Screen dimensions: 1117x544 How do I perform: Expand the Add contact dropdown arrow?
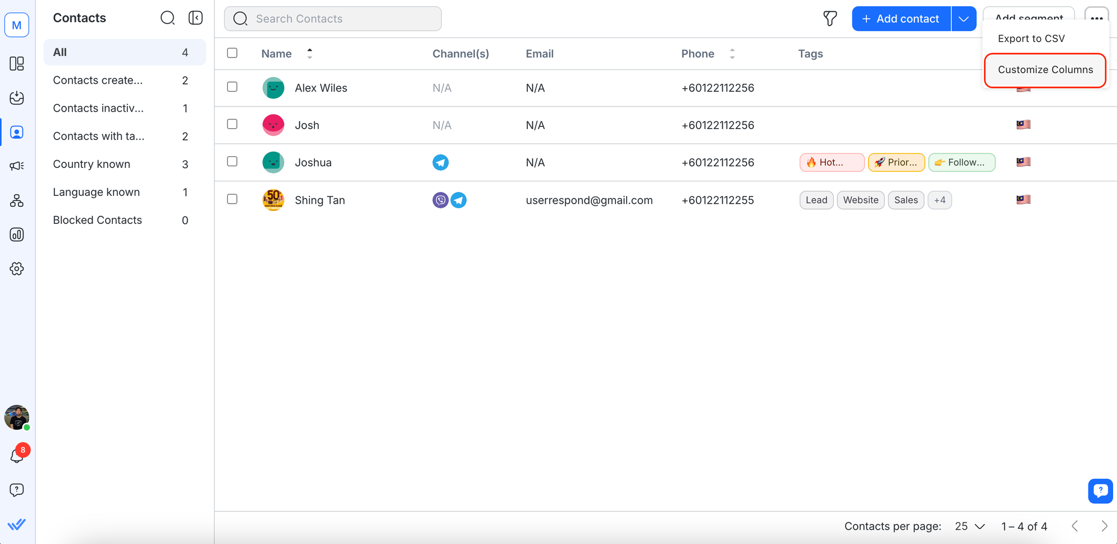963,19
